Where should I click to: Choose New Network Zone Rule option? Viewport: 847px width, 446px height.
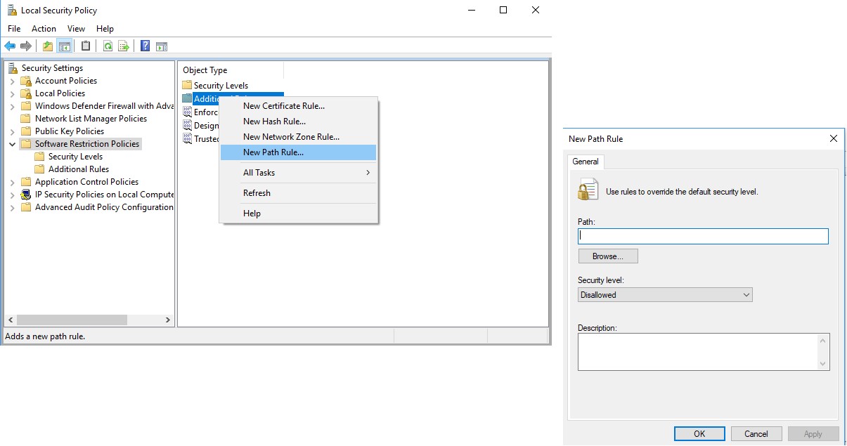tap(299, 137)
